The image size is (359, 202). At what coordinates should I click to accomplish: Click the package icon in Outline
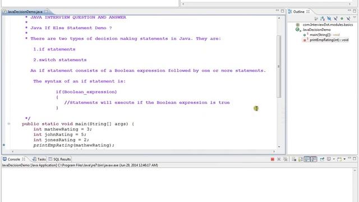(298, 25)
